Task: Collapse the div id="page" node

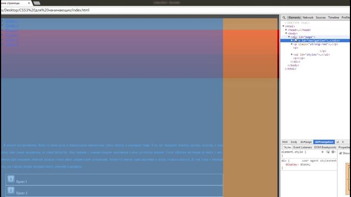Action: coord(289,37)
